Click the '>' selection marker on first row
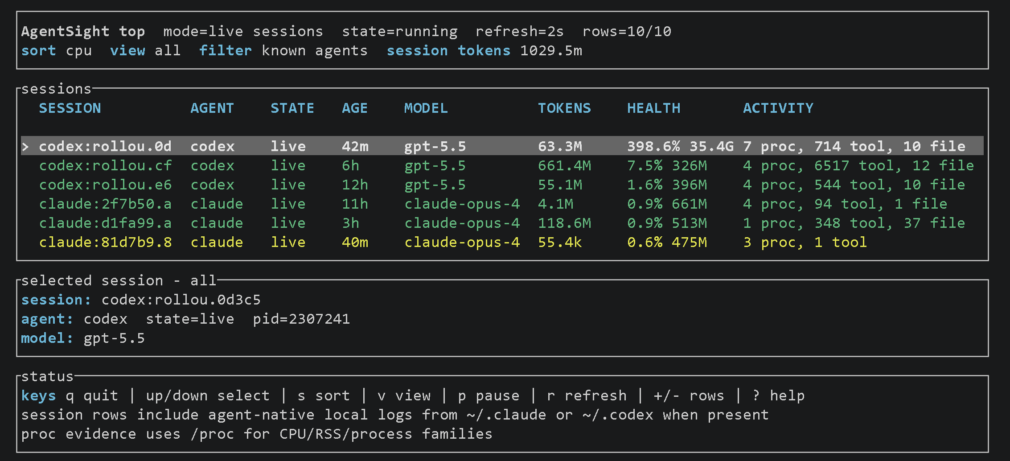 coord(25,146)
